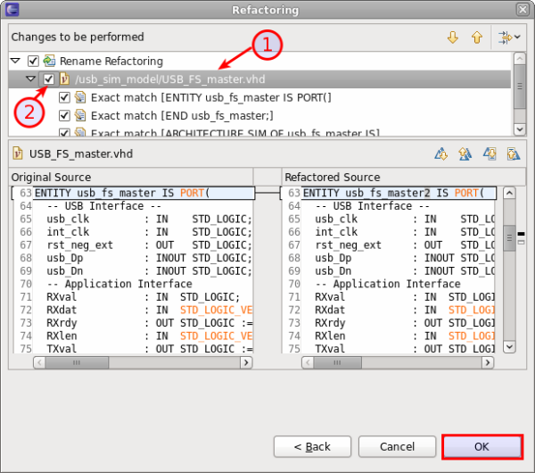Screen dimensions: 535x473
Task: Click line 68 usb_Dp in Refactored Source
Action: 399,258
